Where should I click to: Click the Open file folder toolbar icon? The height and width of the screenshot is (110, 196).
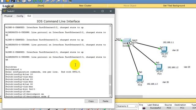[8, 1]
